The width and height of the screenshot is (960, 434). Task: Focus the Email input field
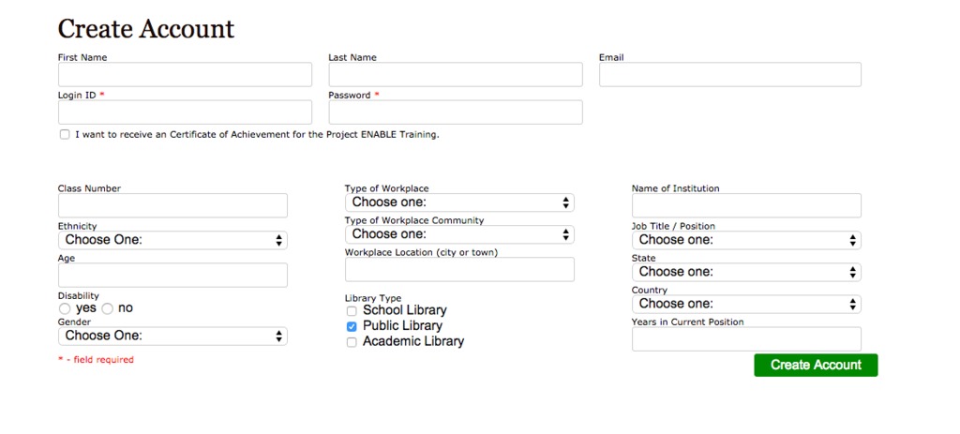(729, 75)
